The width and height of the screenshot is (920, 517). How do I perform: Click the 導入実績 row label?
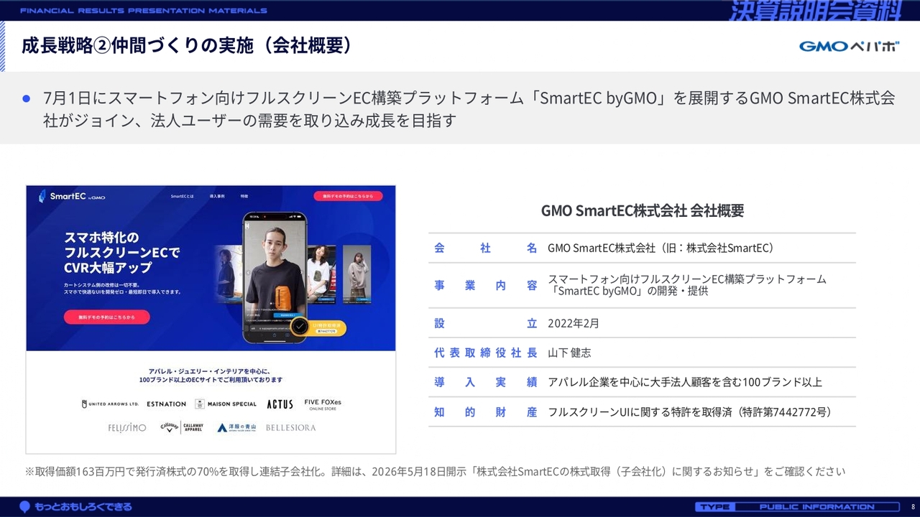pos(486,382)
